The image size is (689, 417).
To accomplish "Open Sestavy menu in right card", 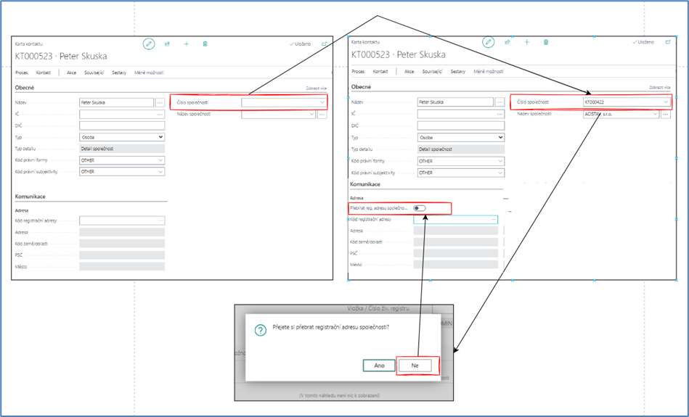I will point(457,72).
